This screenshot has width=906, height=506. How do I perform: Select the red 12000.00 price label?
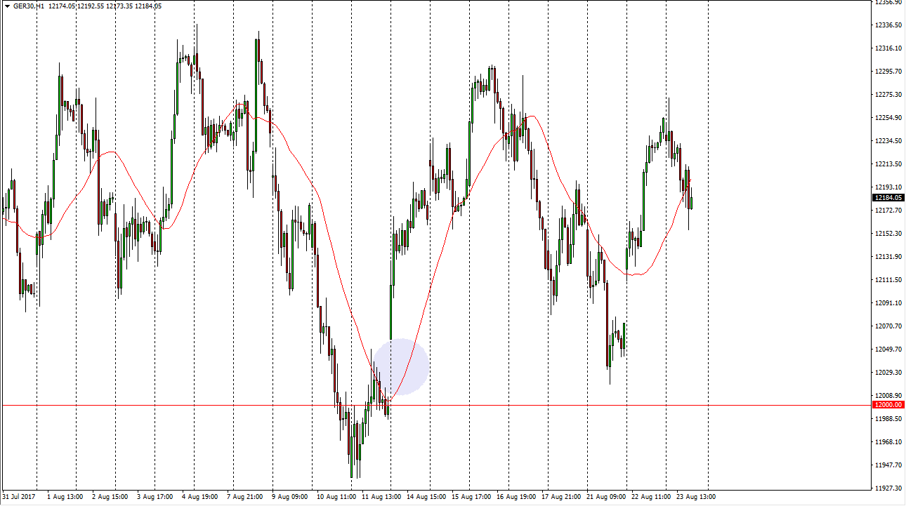pos(887,405)
